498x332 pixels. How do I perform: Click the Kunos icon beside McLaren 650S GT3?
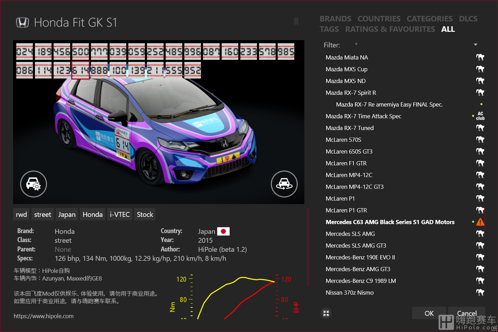tap(480, 151)
